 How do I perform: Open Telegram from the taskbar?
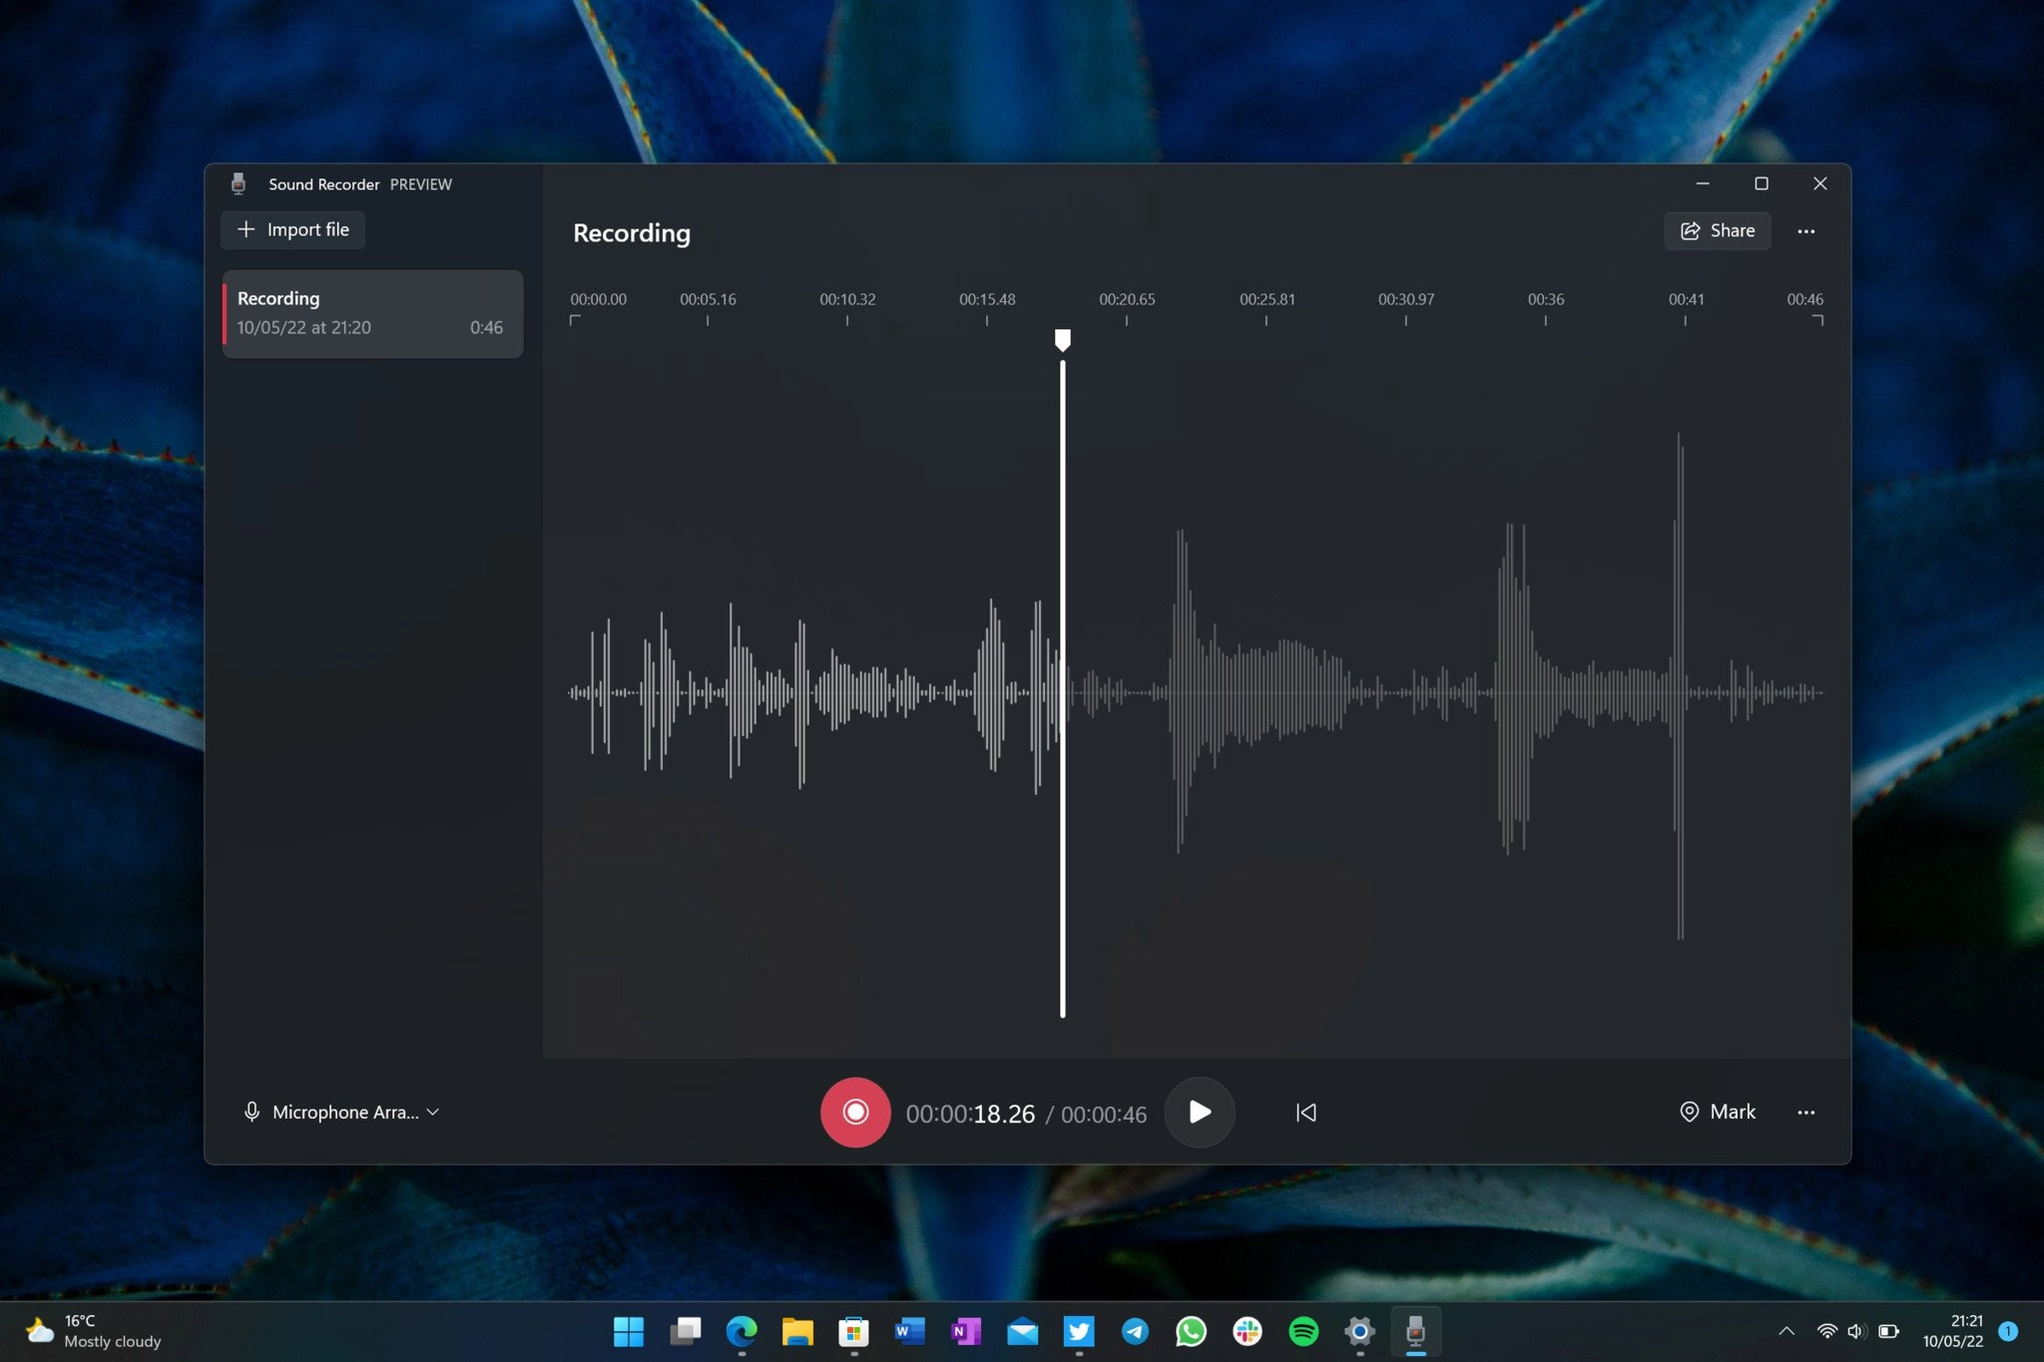pos(1135,1331)
